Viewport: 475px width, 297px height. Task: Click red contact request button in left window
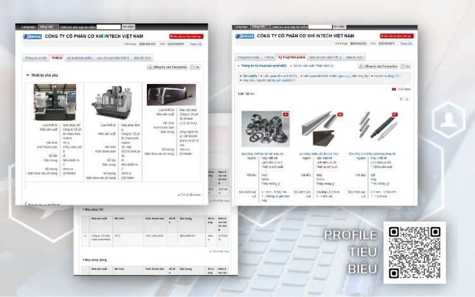[x=186, y=37]
